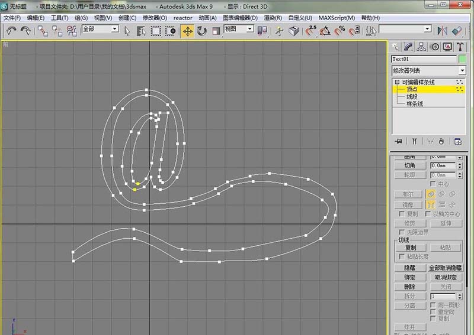474x335 pixels.
Task: Open the 渲染(R) menu
Action: click(273, 18)
